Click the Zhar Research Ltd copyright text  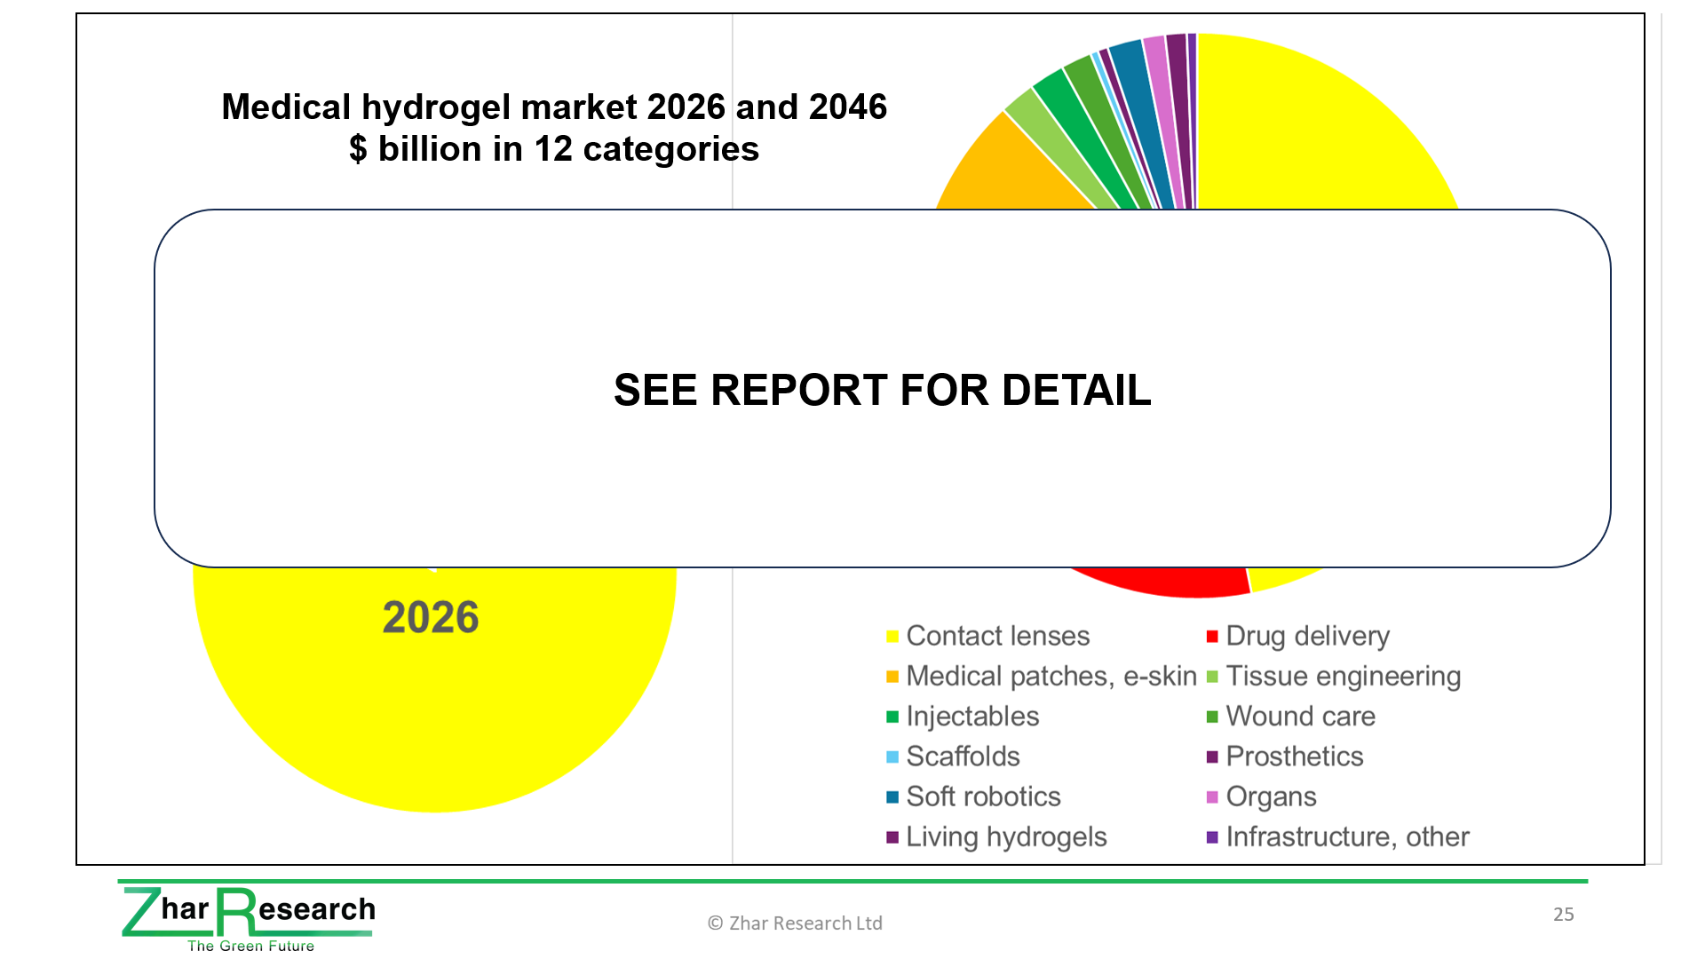point(795,923)
